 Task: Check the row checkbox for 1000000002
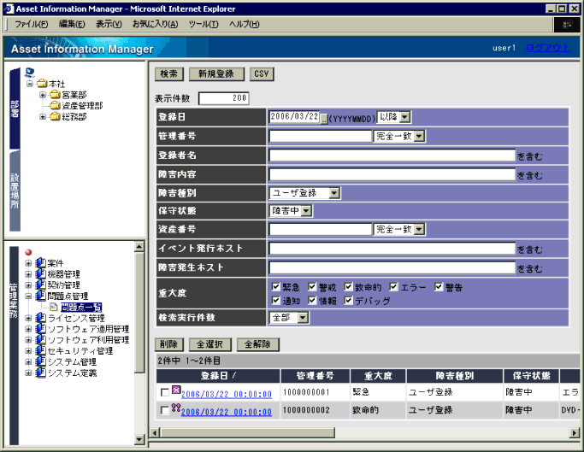pyautogui.click(x=165, y=410)
